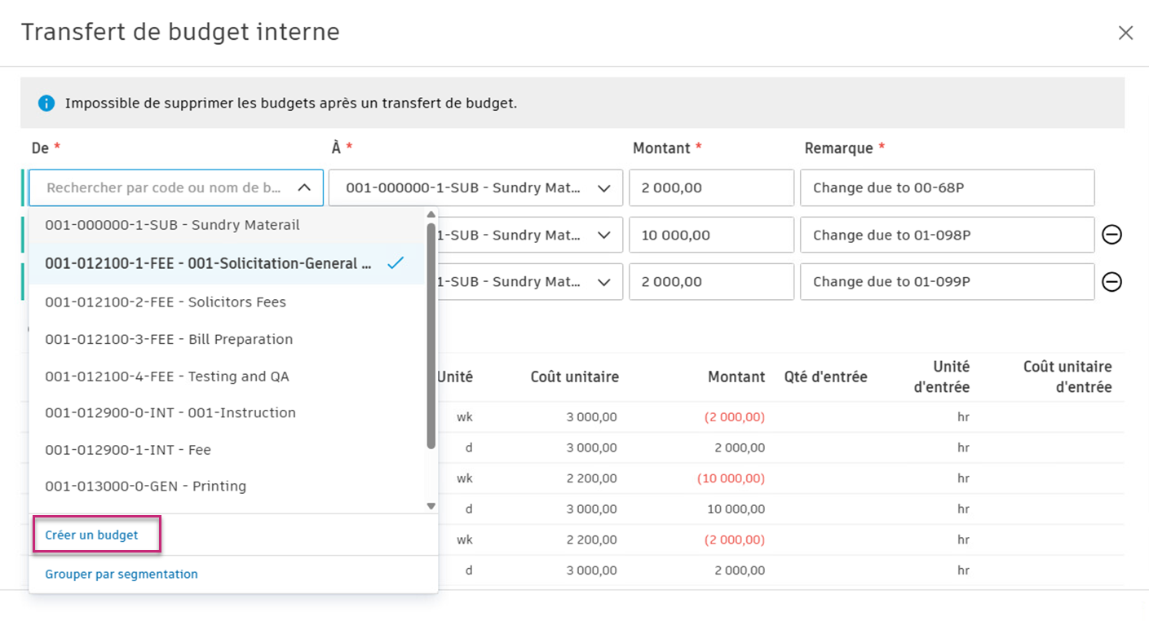Click Grouper par segmentation link
Screen dimensions: 1149x621
click(122, 575)
